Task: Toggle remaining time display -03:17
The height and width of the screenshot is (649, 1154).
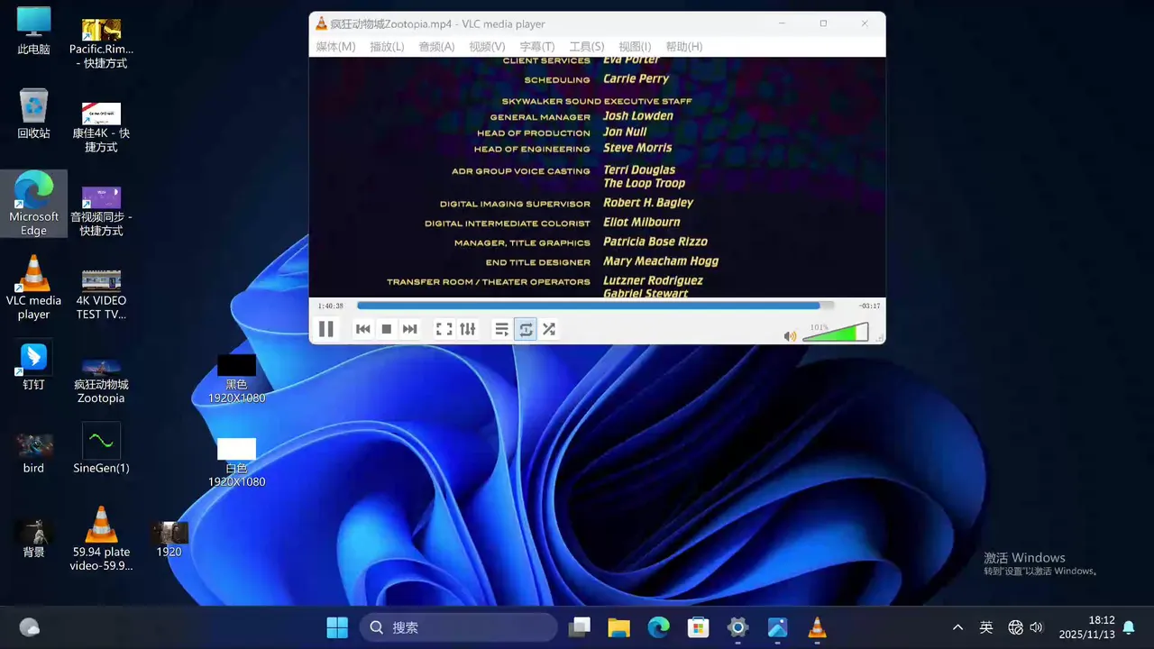Action: point(869,306)
